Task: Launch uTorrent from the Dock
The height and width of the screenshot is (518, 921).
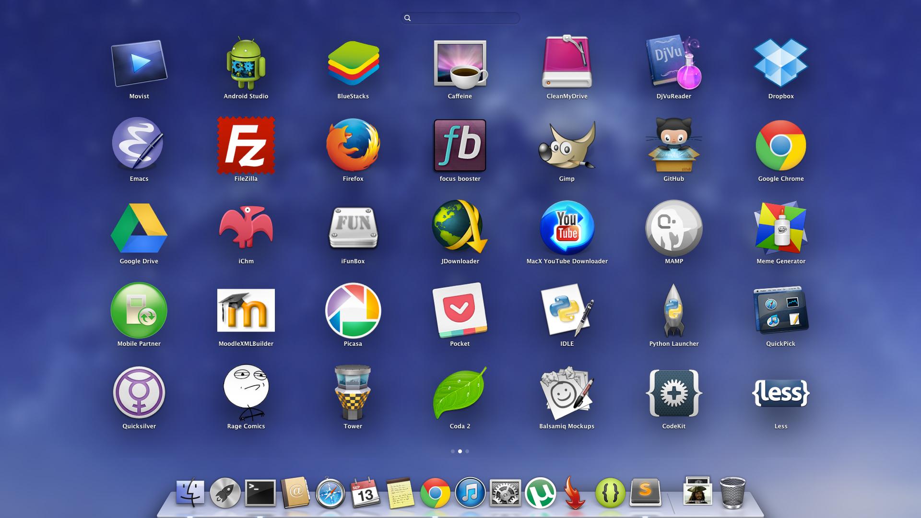Action: pyautogui.click(x=540, y=493)
